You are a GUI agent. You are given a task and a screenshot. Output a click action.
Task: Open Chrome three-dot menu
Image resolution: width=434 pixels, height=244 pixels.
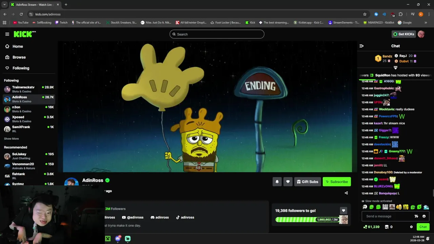(x=429, y=14)
